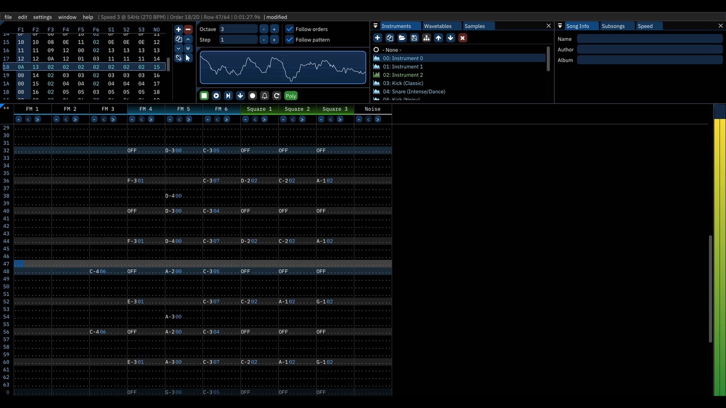Toggle the metronome bell icon
Viewport: 726px width, 408px height.
pyautogui.click(x=264, y=96)
